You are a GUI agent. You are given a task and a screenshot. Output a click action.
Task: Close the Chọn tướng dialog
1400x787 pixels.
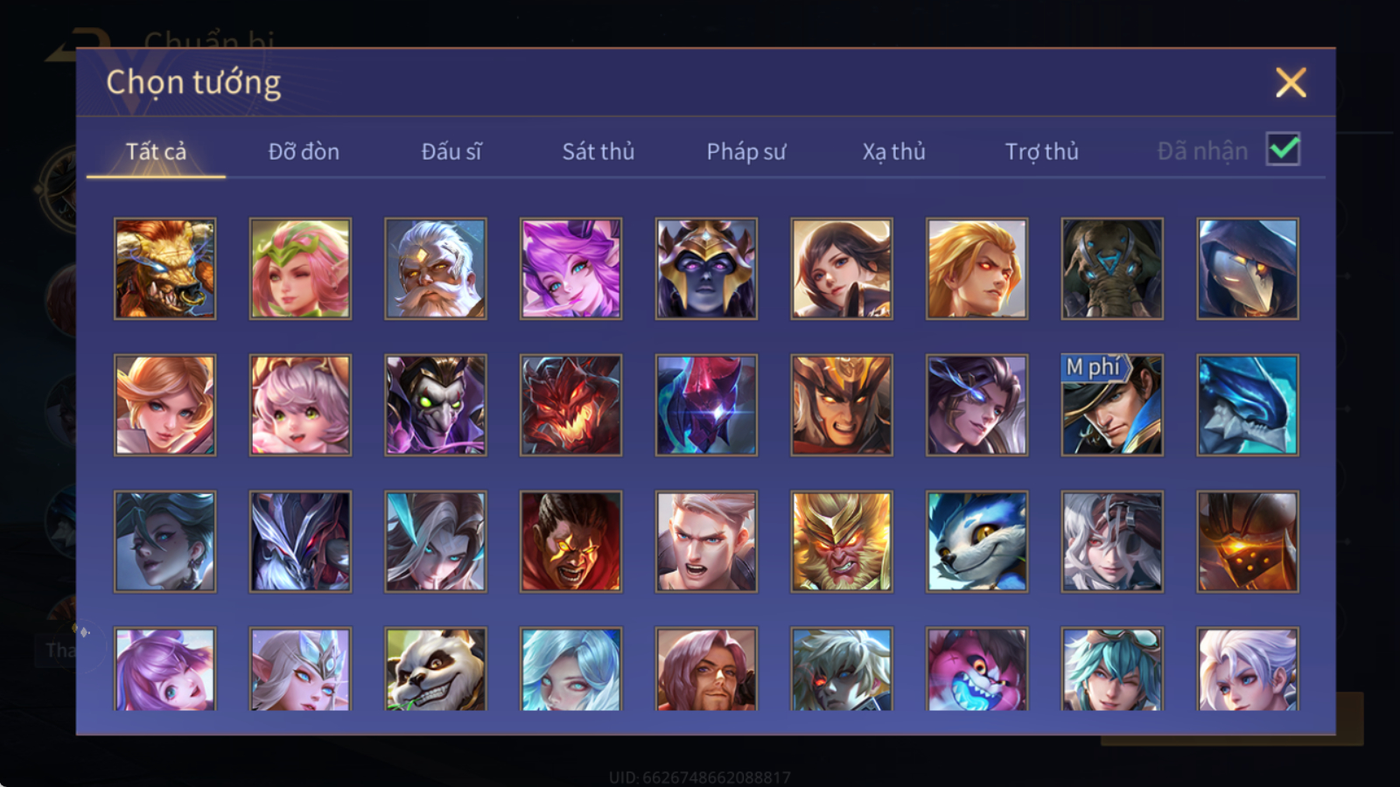pos(1291,82)
